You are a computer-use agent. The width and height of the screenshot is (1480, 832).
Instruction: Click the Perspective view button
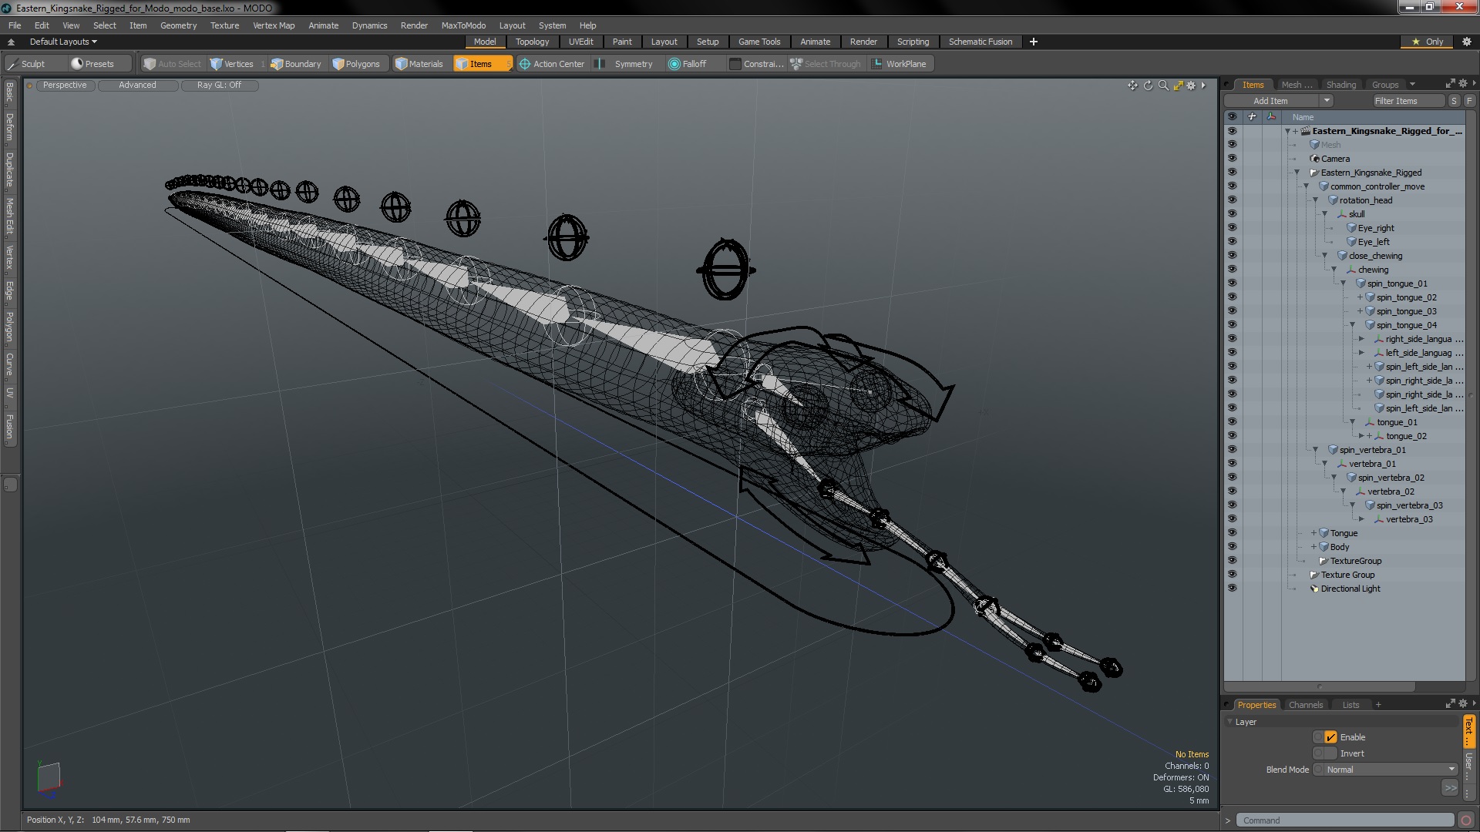[65, 86]
